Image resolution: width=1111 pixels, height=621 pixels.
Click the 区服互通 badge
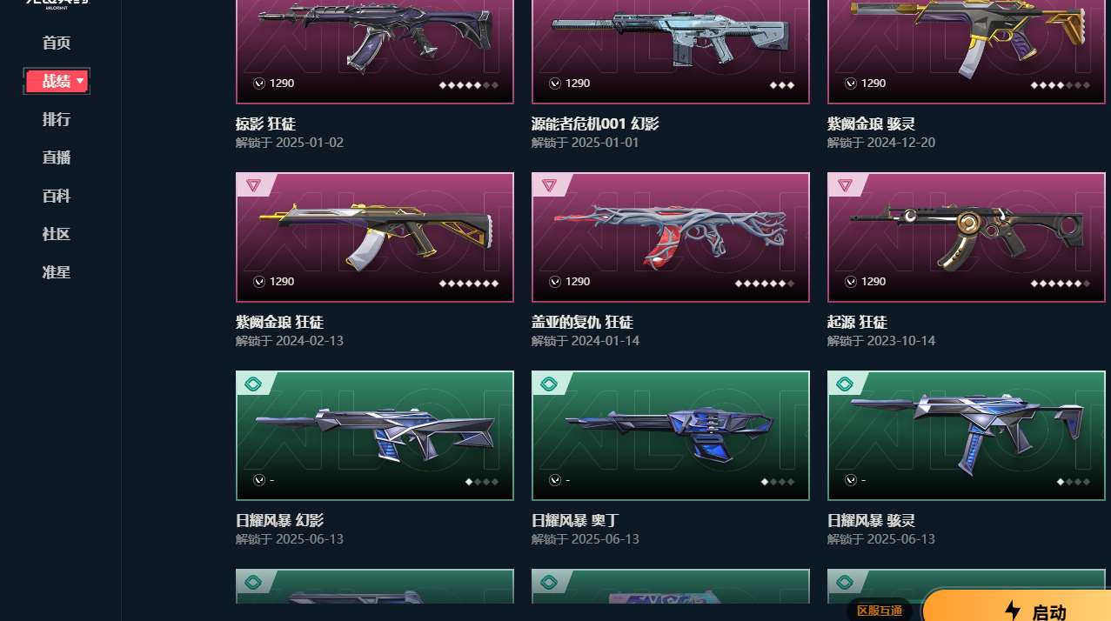(880, 610)
